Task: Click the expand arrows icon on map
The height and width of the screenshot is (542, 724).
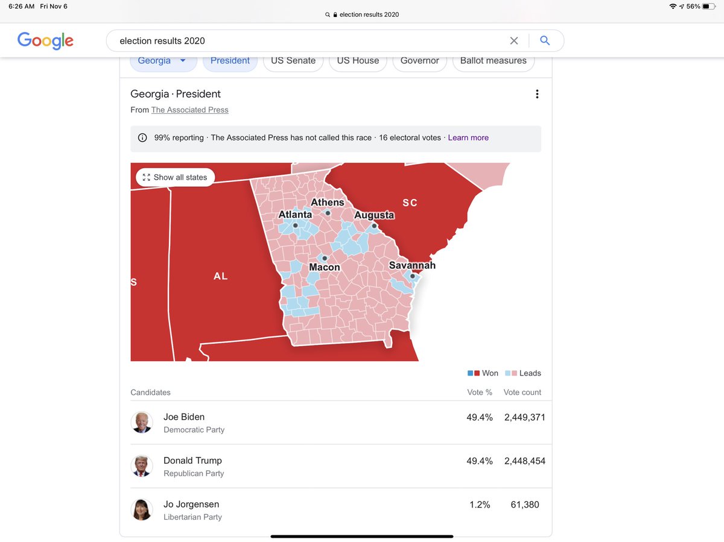Action: click(146, 177)
